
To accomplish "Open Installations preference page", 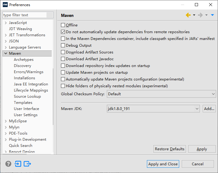I will pyautogui.click(x=24, y=78).
